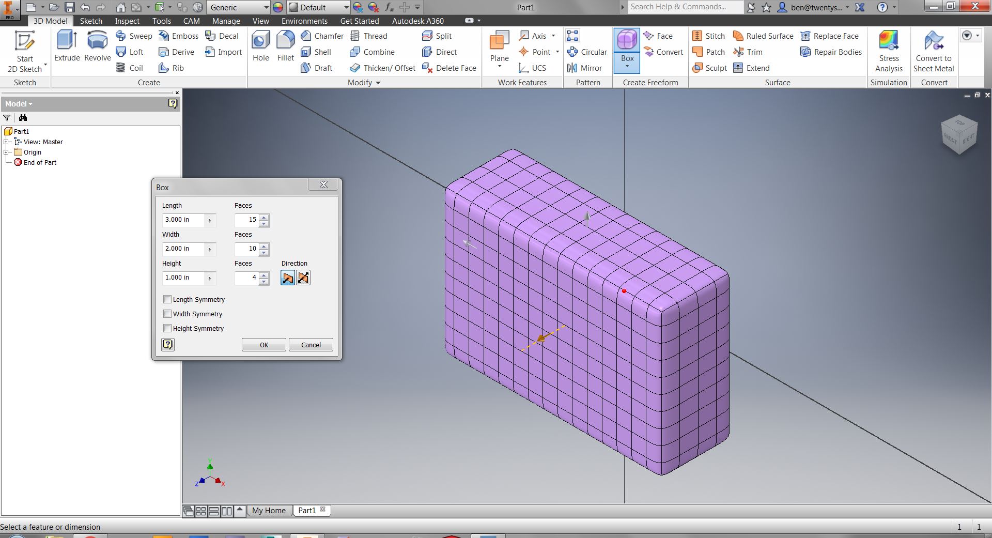The width and height of the screenshot is (992, 538).
Task: Increase the Height Faces count
Action: coord(264,275)
